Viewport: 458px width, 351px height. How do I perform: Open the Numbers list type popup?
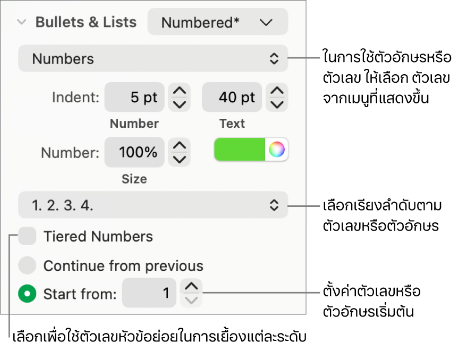(x=153, y=59)
